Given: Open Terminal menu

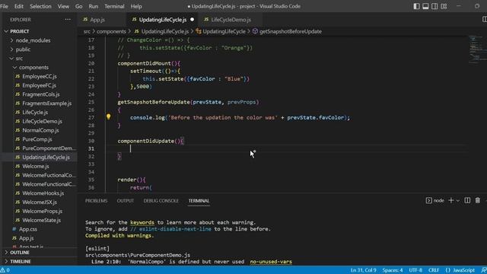Looking at the screenshot, I should pyautogui.click(x=114, y=6).
